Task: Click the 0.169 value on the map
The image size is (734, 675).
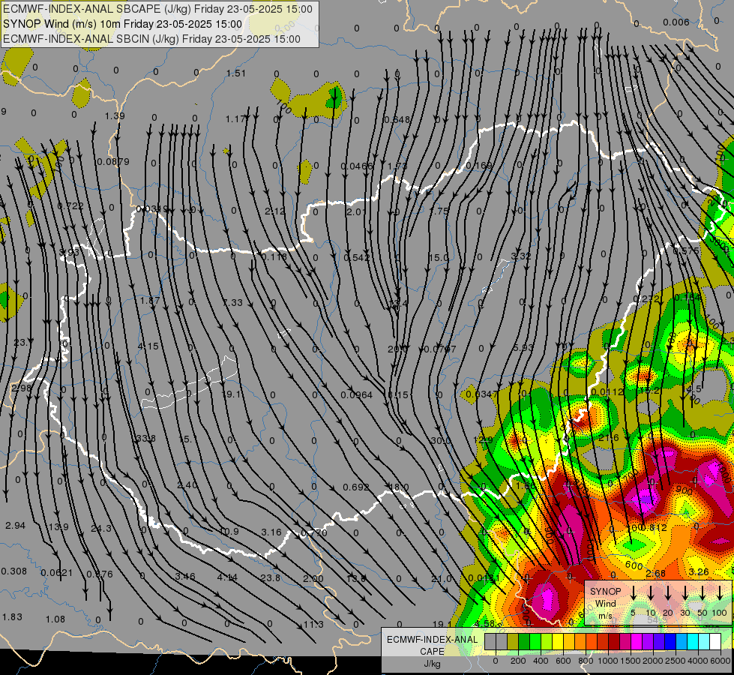Action: pos(479,165)
